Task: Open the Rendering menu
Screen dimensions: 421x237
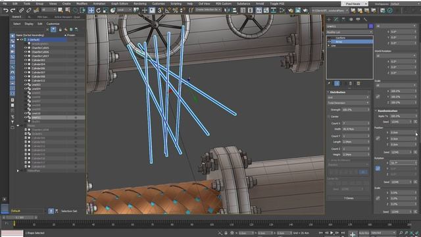Action: pos(140,4)
